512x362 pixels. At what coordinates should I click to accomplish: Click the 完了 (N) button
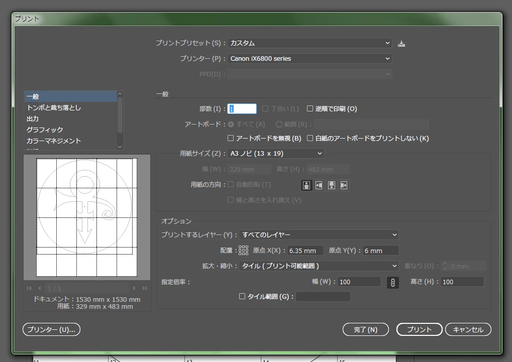[365, 329]
